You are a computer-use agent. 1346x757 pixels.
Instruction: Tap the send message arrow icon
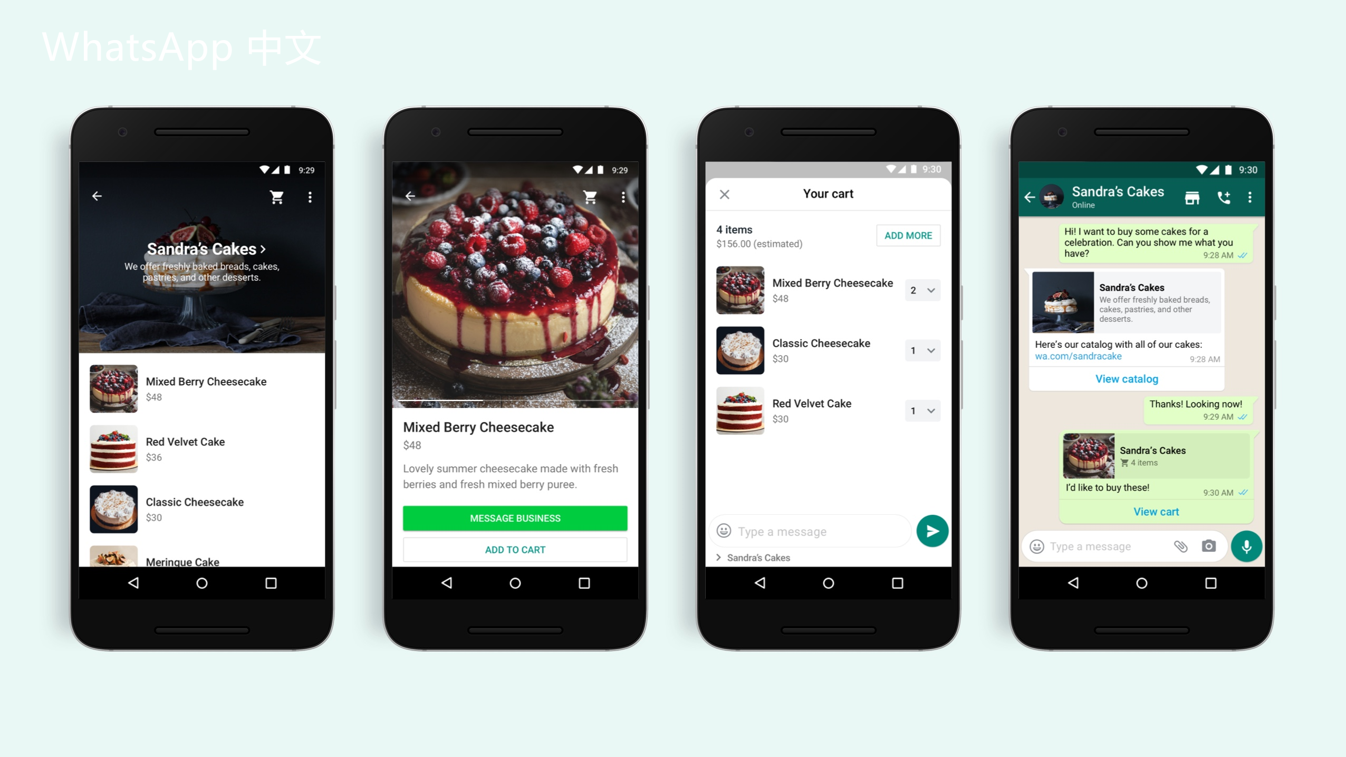(931, 530)
